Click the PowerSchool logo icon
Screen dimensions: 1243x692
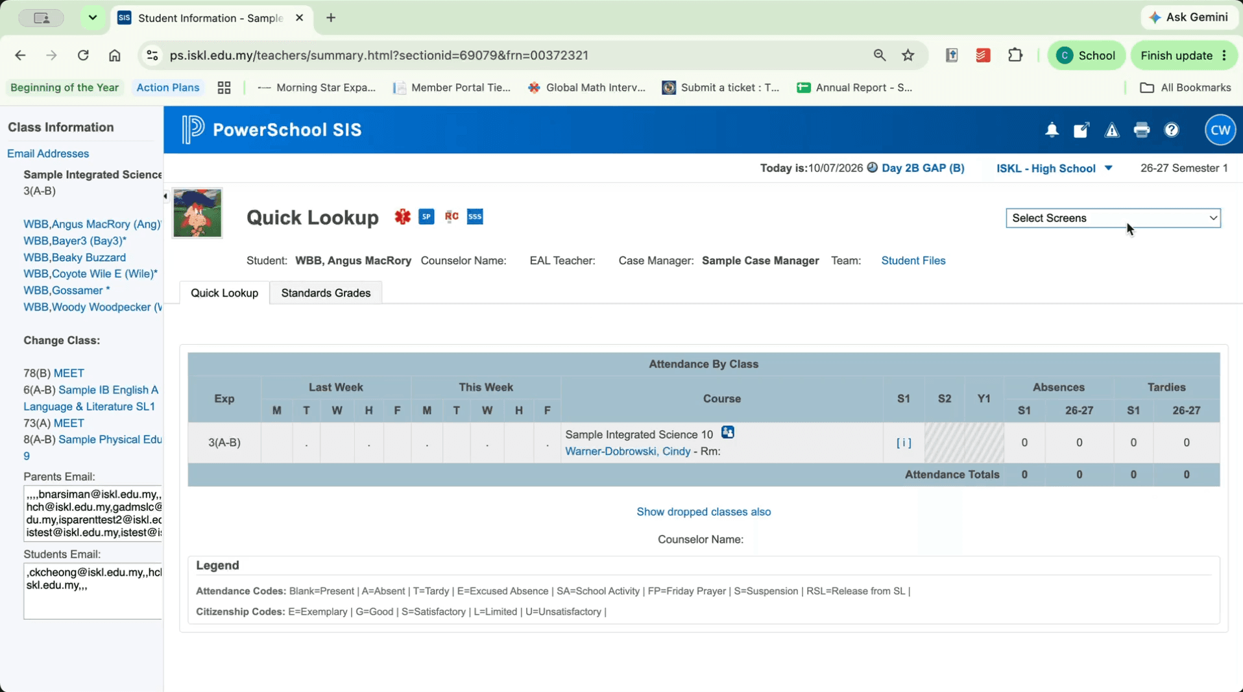pyautogui.click(x=193, y=129)
